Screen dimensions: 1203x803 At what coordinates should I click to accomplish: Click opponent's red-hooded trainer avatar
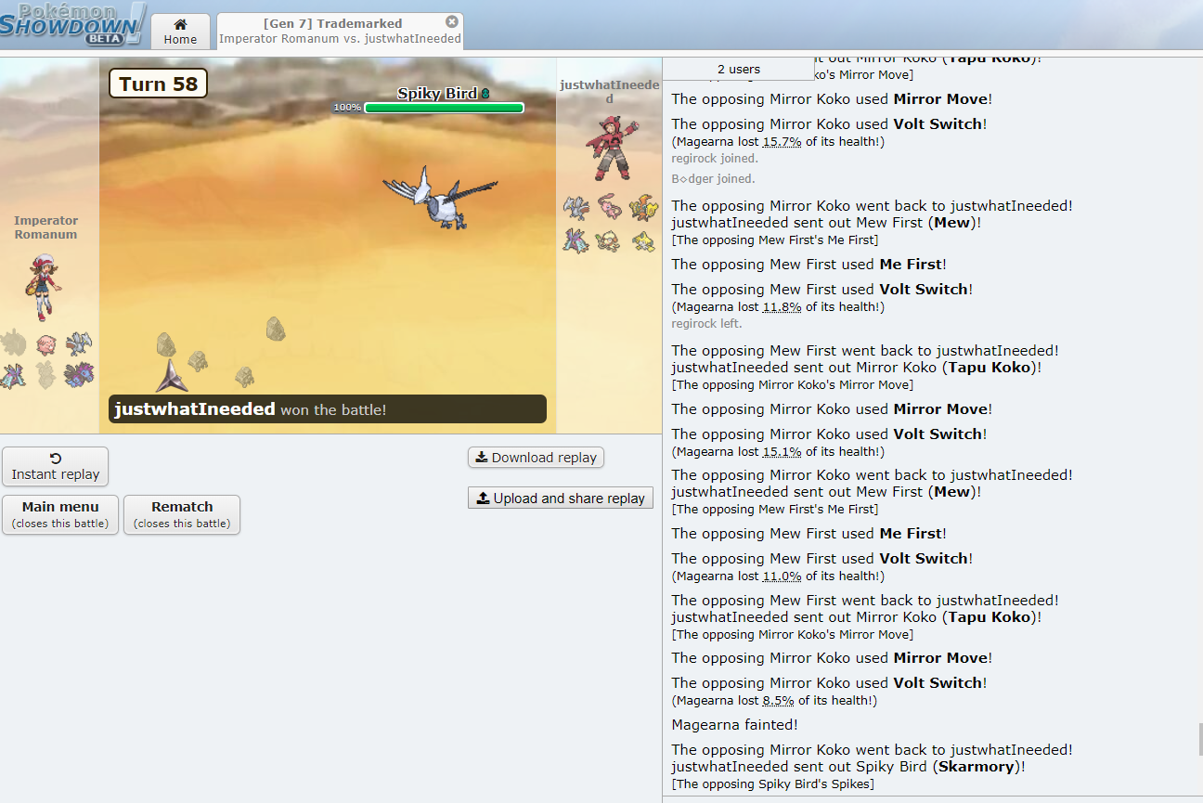610,149
